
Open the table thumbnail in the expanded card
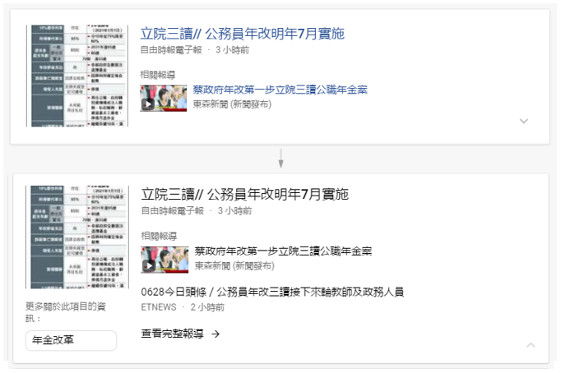pos(76,237)
